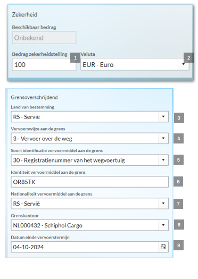Open the Grenskantoor dropdown showing Schiphol Cargo

(x=89, y=225)
